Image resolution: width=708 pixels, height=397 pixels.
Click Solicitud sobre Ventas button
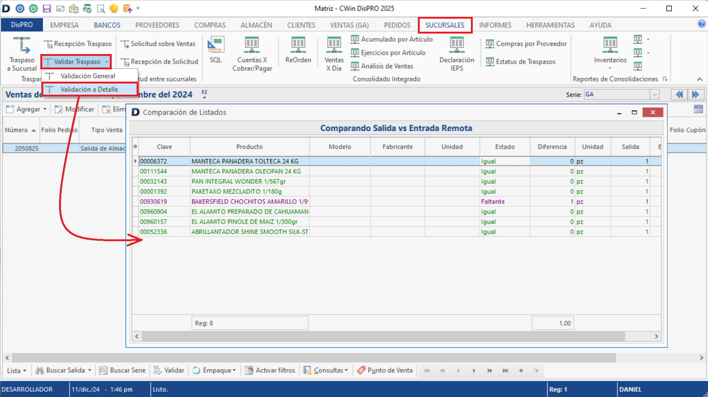coord(158,44)
